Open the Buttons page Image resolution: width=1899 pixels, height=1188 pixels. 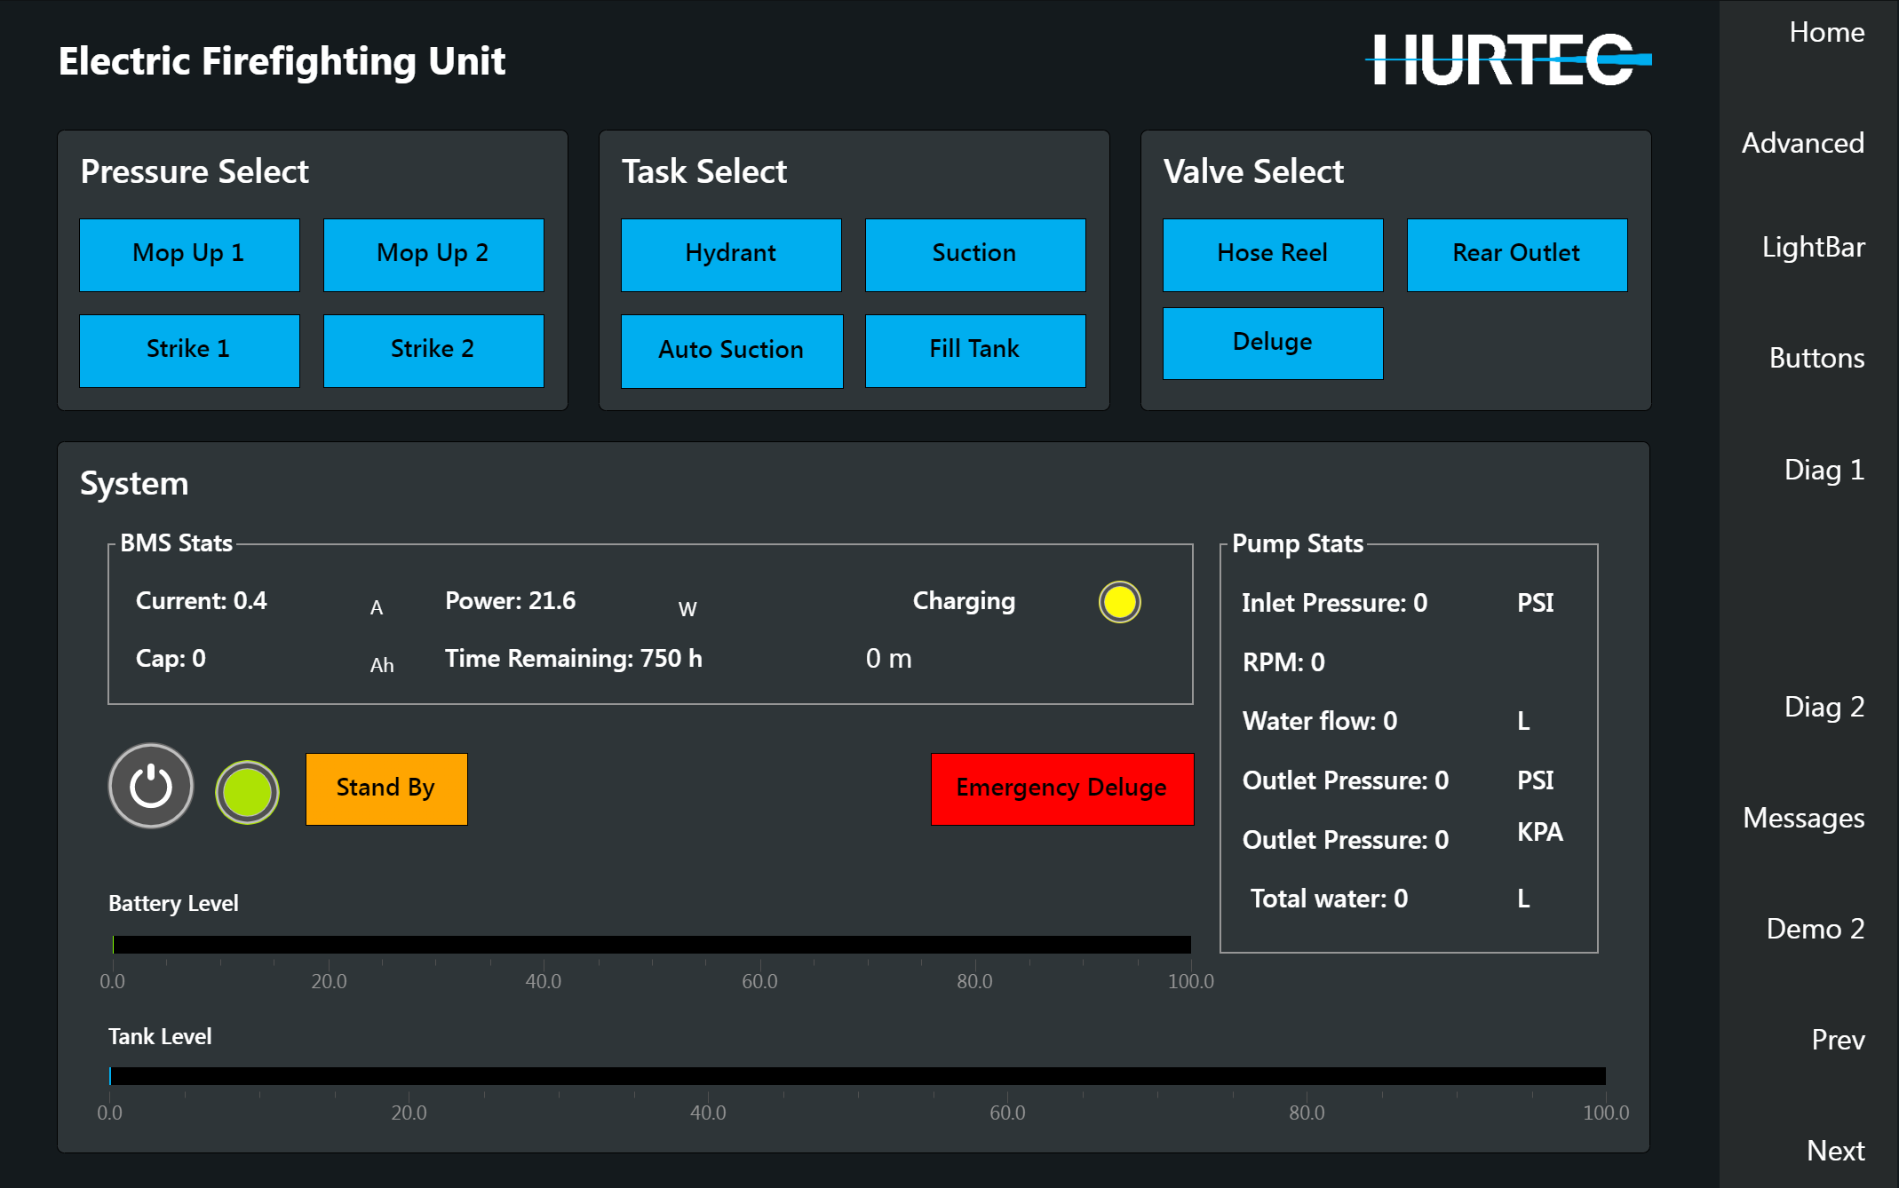coord(1816,359)
